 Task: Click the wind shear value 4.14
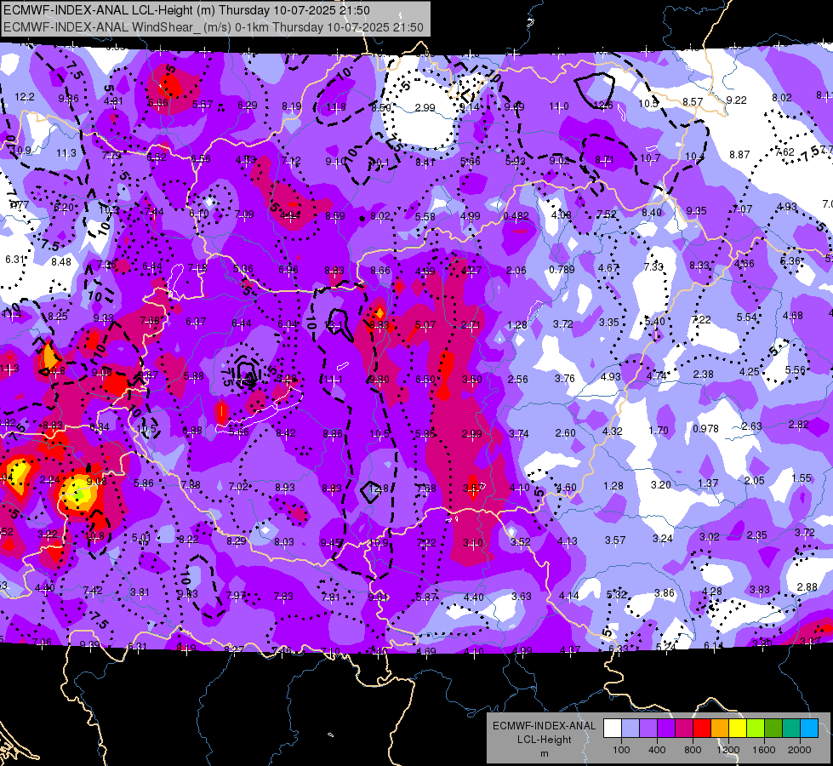[569, 596]
